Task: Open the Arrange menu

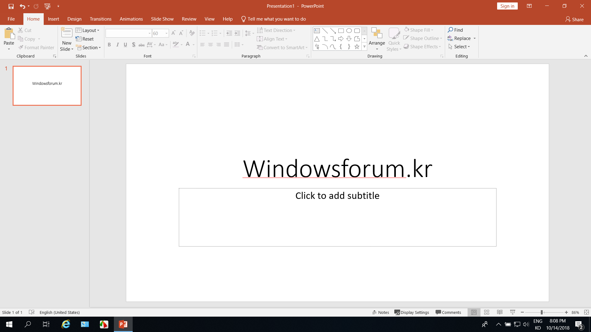Action: click(x=377, y=39)
